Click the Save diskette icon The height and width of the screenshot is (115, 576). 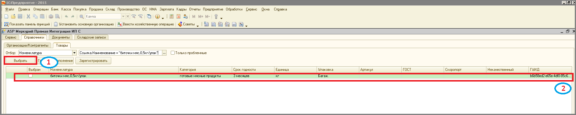click(x=20, y=16)
